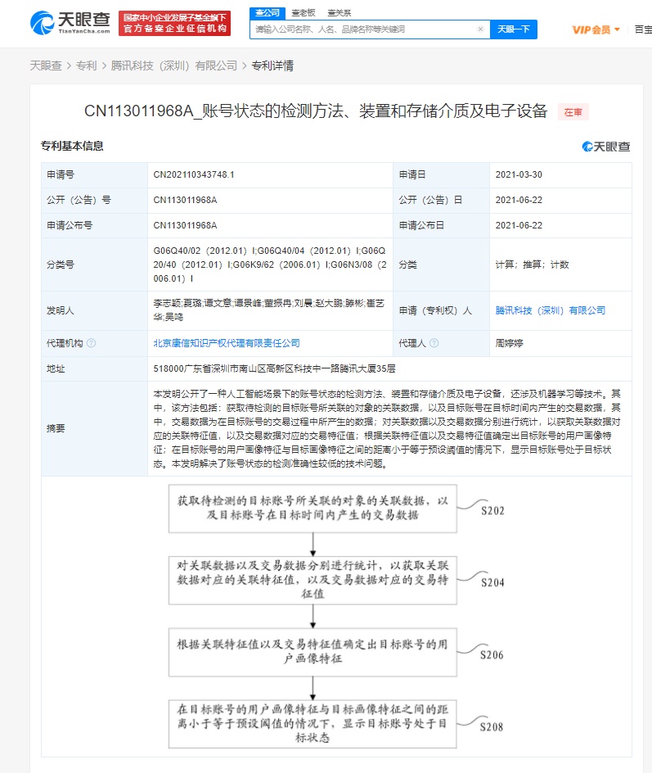652x773 pixels.
Task: Click the 分类 value 计算；推算；计数
Action: coord(532,264)
